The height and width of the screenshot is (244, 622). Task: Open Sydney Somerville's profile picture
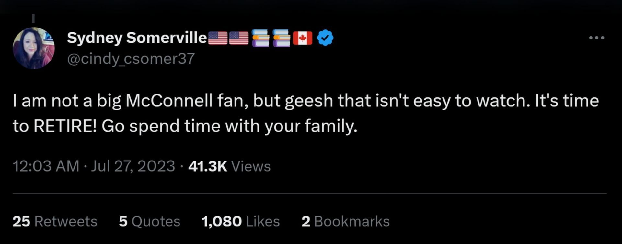(33, 48)
